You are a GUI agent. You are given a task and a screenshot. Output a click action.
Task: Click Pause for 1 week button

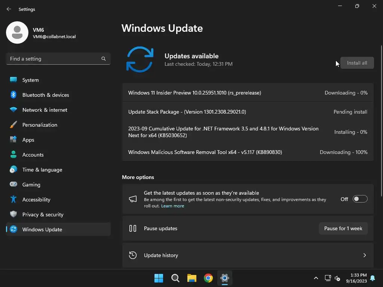343,228
